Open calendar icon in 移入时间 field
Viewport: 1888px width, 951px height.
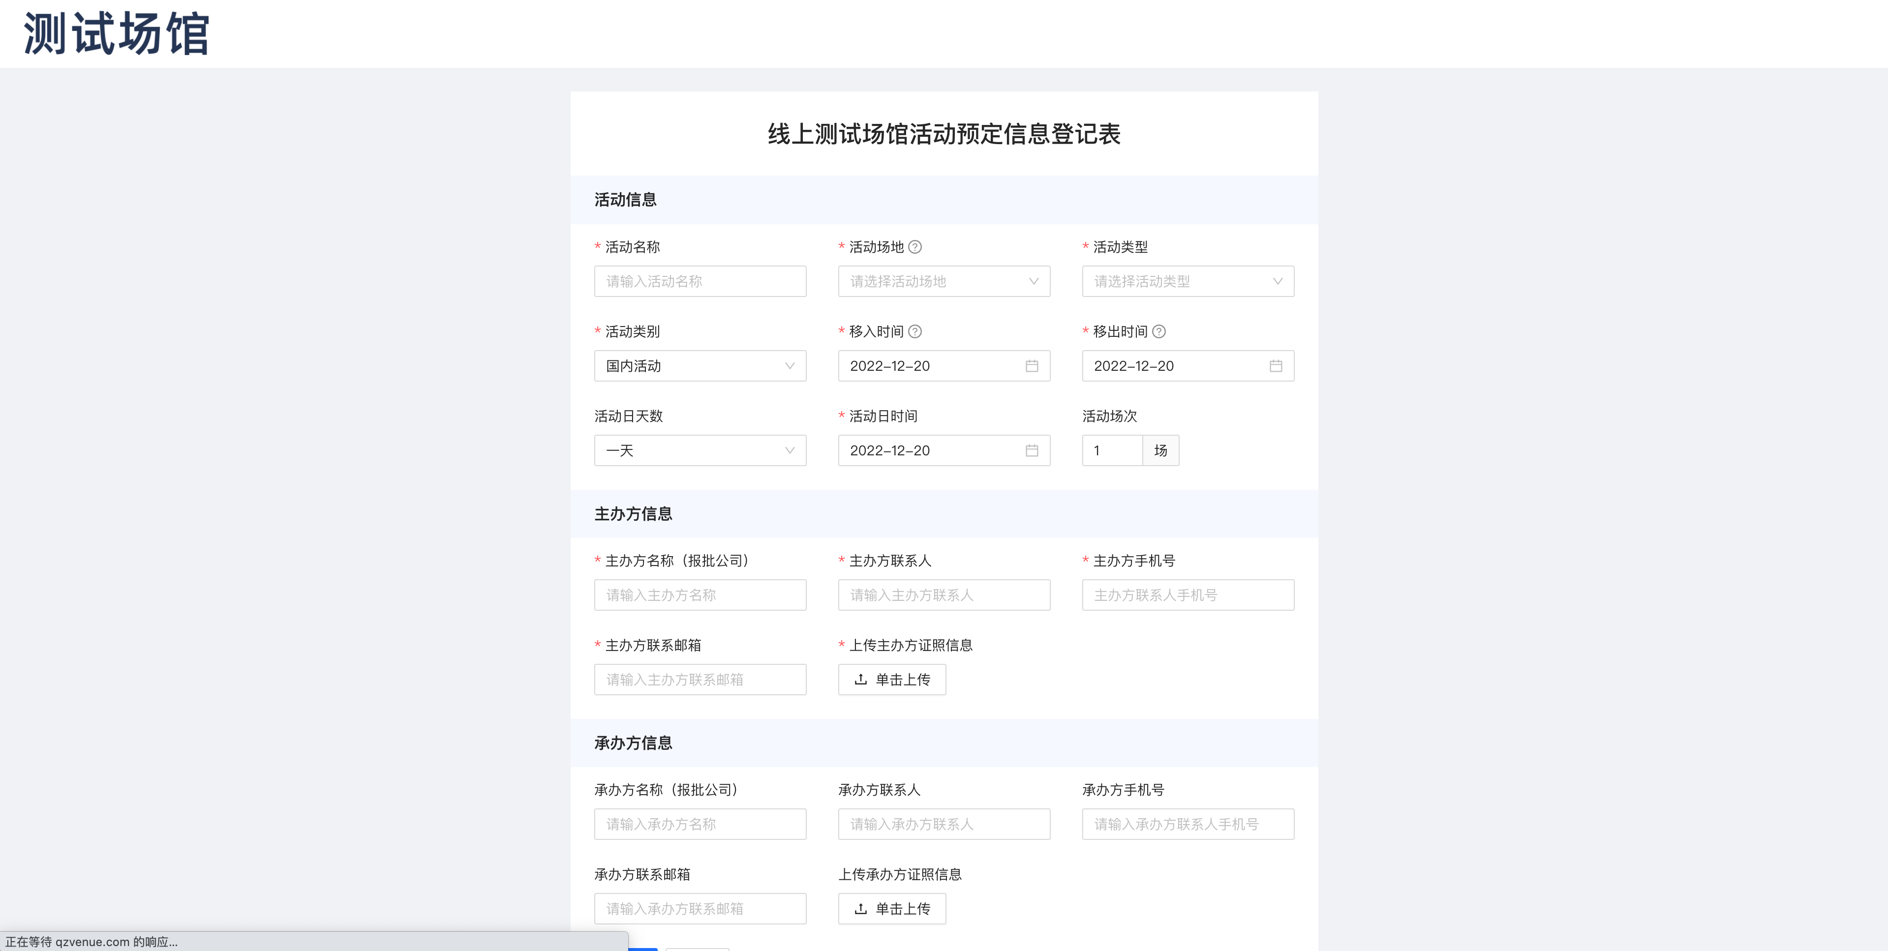(x=1032, y=366)
